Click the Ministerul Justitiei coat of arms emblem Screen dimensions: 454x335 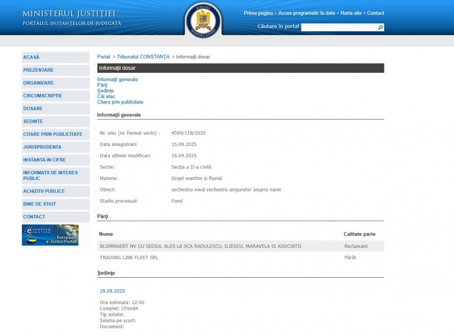click(203, 20)
